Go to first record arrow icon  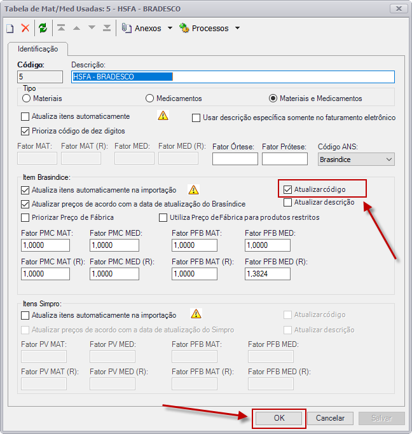coord(61,28)
